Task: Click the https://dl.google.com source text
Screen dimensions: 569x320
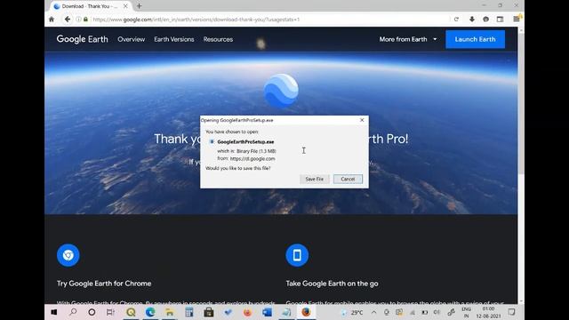Action: click(x=252, y=158)
